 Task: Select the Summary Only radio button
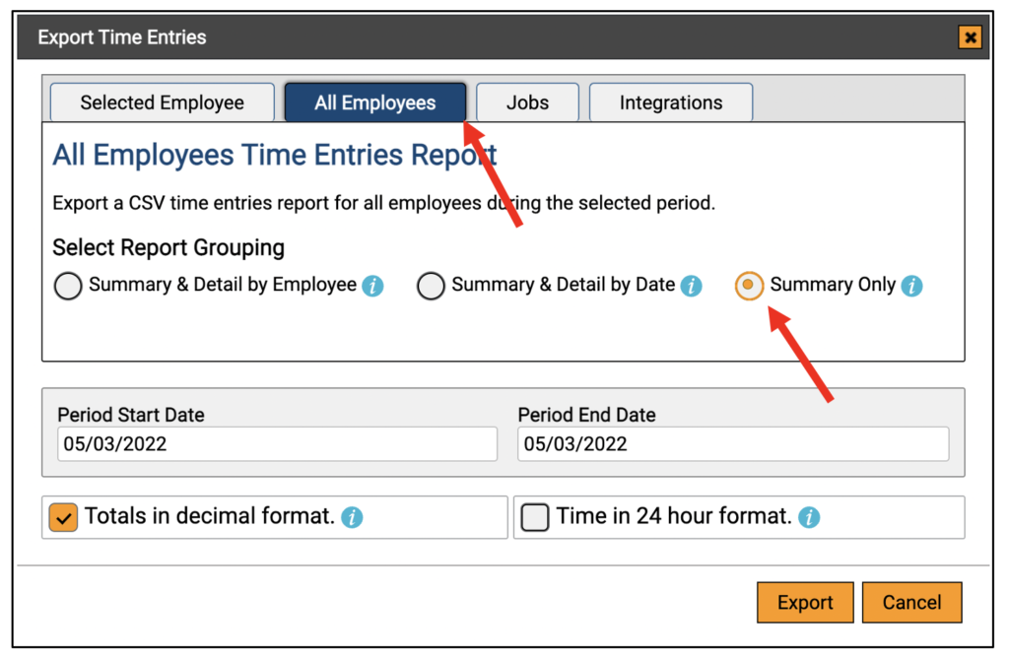click(750, 286)
